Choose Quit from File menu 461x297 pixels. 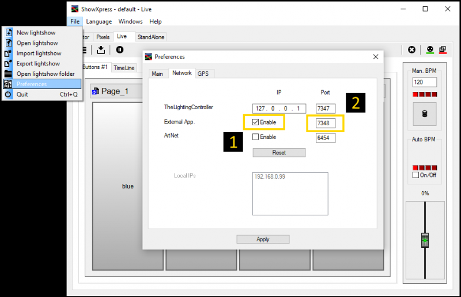point(42,94)
